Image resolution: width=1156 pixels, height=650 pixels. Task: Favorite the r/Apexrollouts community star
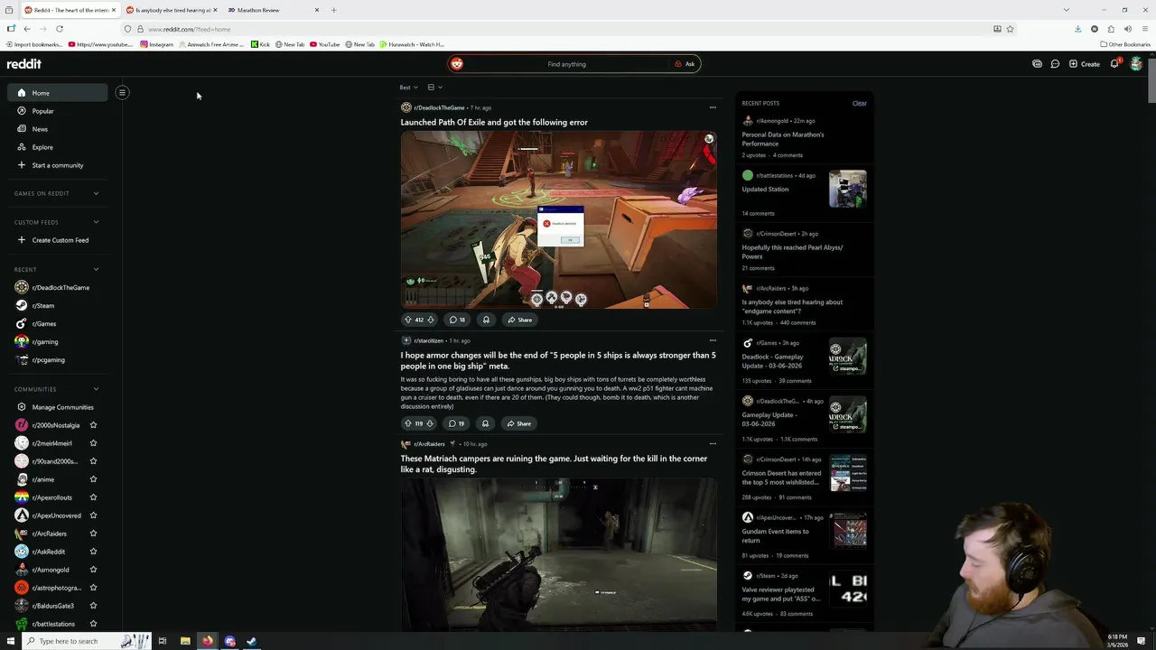[x=93, y=497]
